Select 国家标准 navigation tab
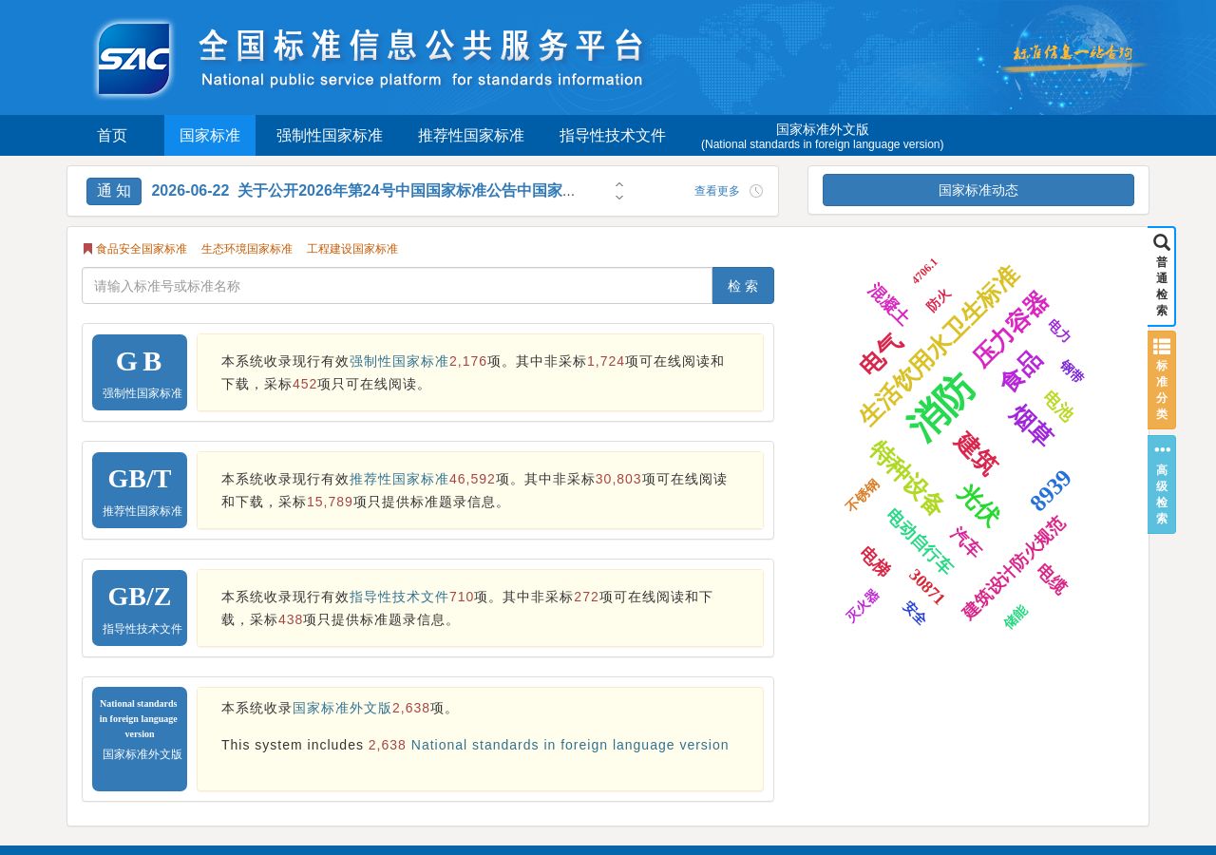Screen dimensions: 1216x855 click(210, 136)
